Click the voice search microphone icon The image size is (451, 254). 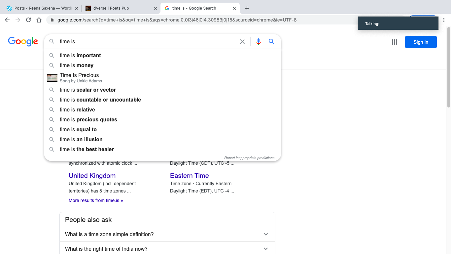point(259,42)
